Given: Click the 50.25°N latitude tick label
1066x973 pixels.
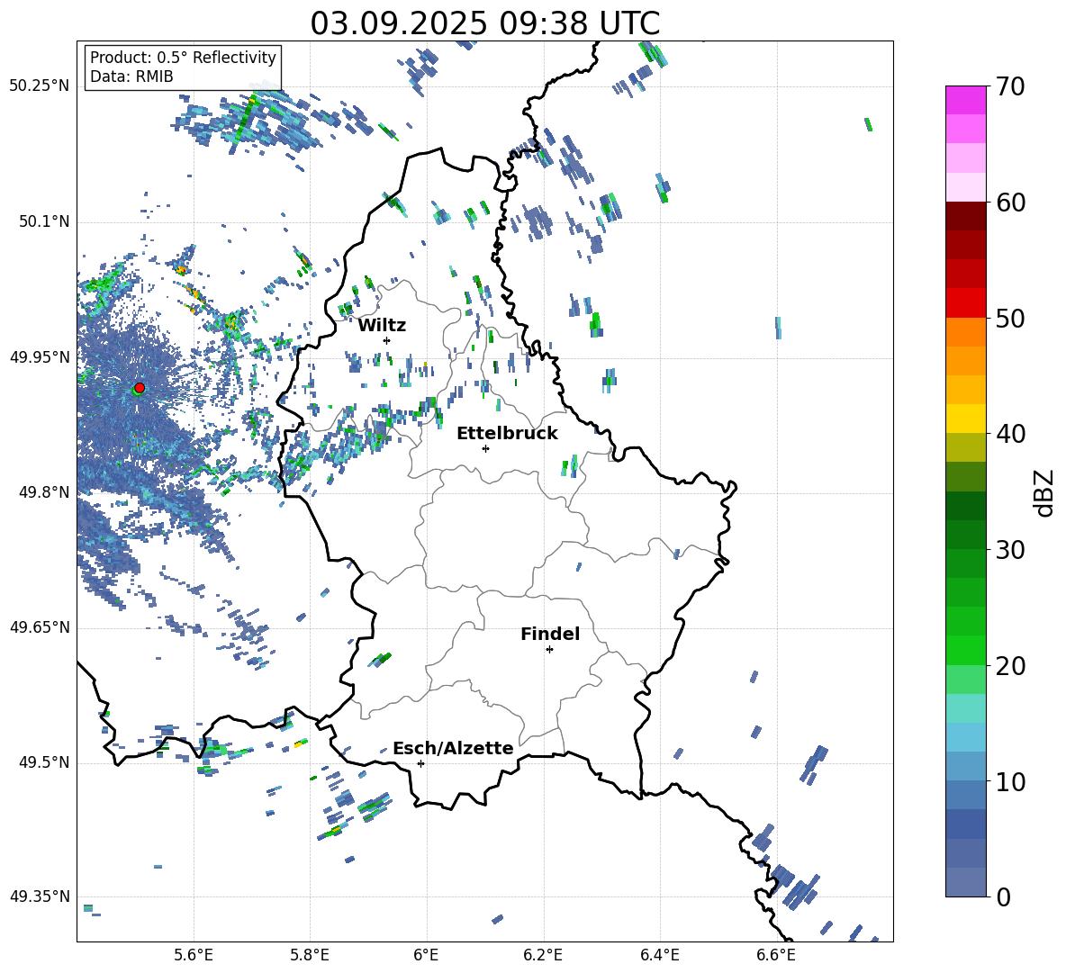Looking at the screenshot, I should [40, 86].
